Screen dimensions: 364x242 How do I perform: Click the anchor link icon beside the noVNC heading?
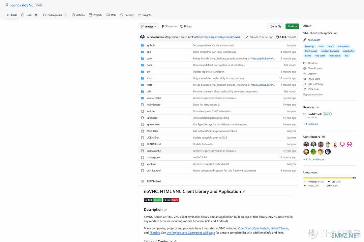[244, 192]
